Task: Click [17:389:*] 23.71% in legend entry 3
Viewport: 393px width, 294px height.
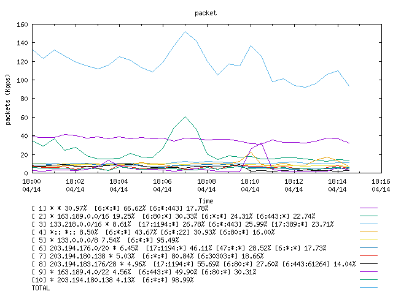Action: point(302,224)
